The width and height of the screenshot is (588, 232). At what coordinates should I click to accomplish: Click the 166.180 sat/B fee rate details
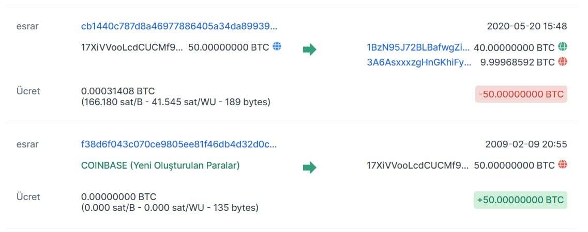click(176, 102)
